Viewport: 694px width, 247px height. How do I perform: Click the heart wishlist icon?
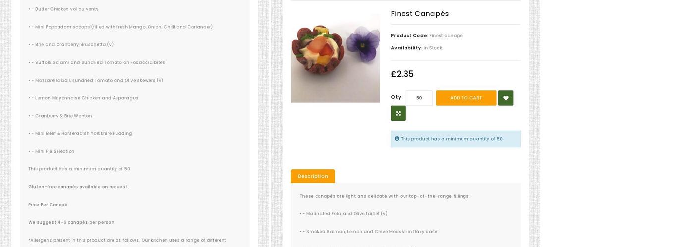[x=505, y=98]
